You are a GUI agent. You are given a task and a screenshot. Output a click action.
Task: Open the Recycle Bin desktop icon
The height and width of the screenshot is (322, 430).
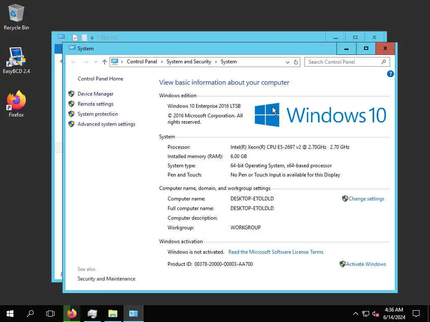[16, 17]
